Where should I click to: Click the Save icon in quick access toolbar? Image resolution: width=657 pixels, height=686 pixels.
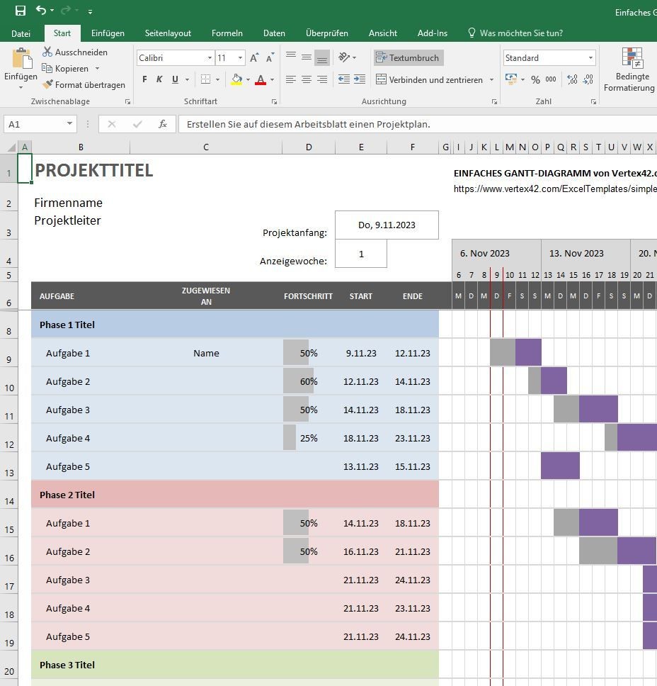[20, 11]
